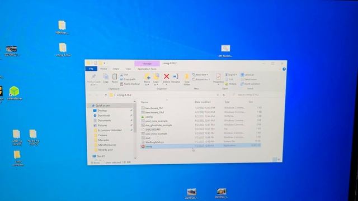Screen dimensions: 358x201
Task: Click Paste shortcut in the ribbon
Action: [130, 84]
